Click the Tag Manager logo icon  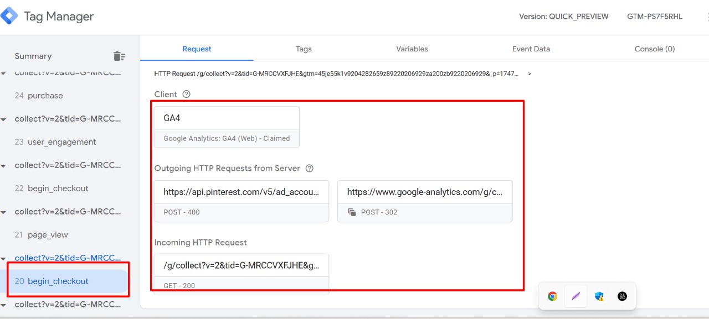click(9, 16)
